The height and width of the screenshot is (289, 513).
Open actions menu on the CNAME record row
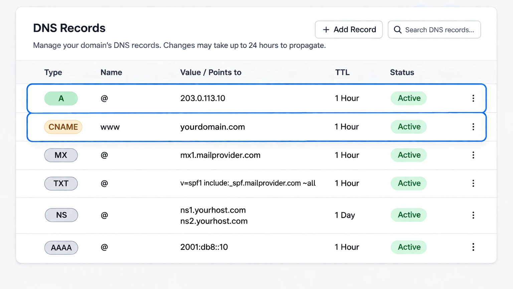pyautogui.click(x=473, y=127)
